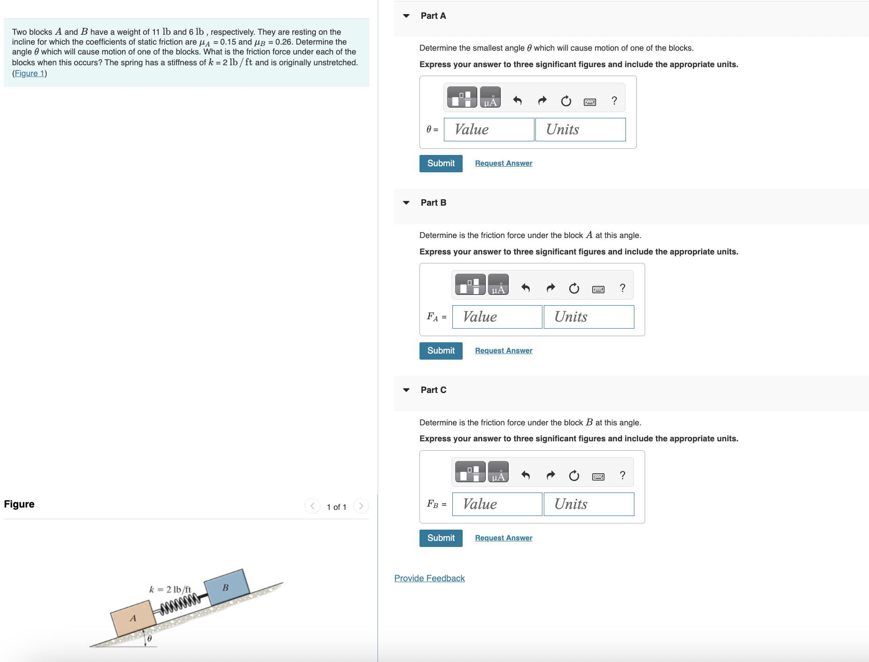The image size is (869, 662).
Task: Open templates icon in Part A toolbar
Action: [x=462, y=97]
